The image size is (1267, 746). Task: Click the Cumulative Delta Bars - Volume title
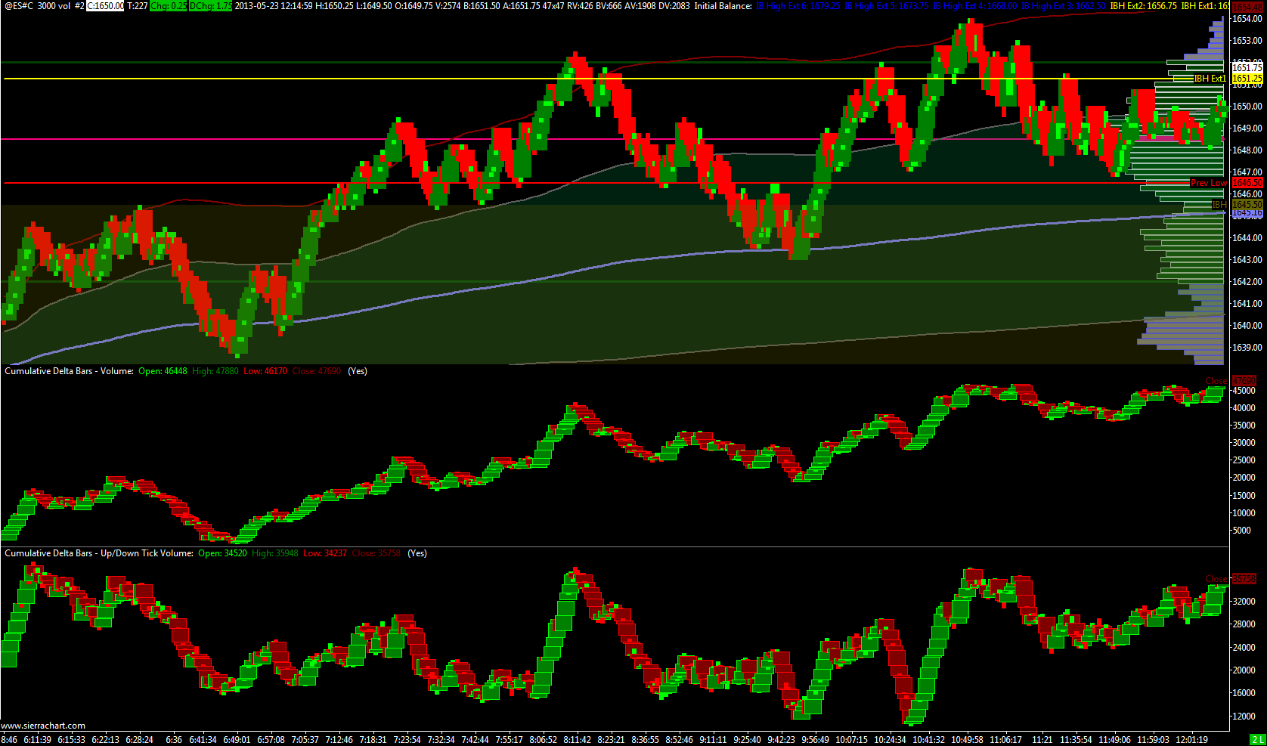(69, 371)
